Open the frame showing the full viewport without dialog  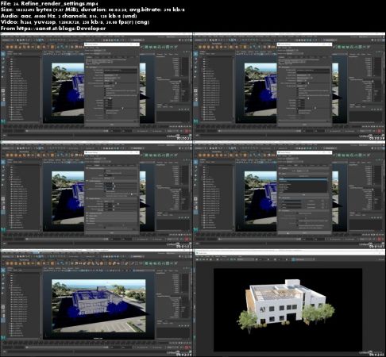96,303
